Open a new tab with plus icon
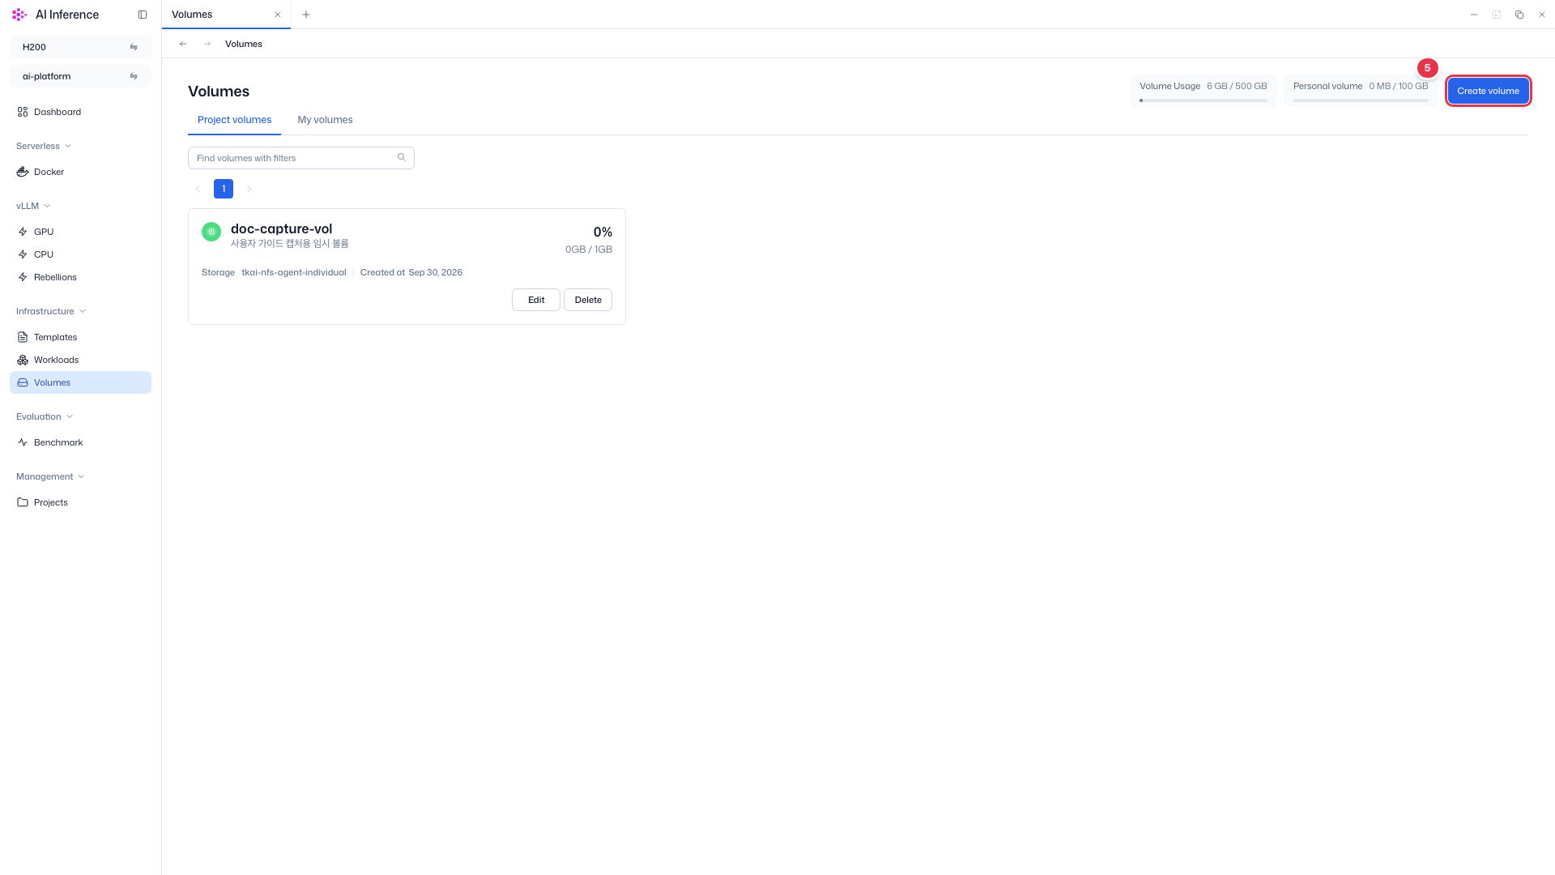The image size is (1555, 875). pos(306,15)
